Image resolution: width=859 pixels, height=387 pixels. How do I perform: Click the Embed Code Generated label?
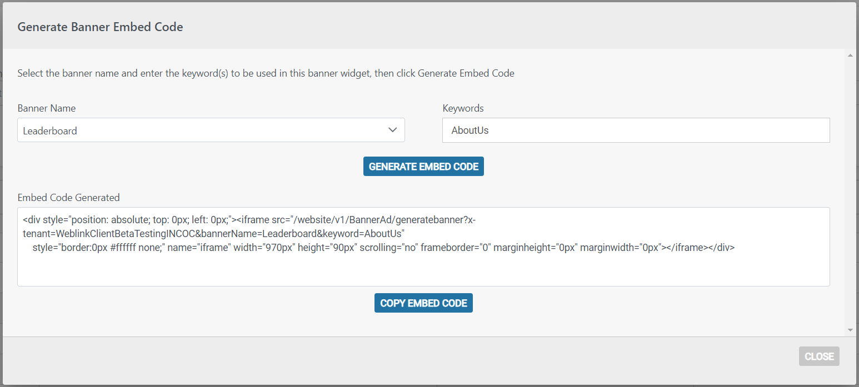point(68,197)
